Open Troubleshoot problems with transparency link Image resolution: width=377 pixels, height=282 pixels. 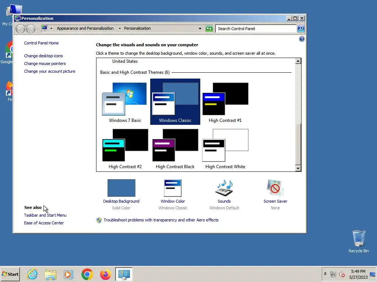pyautogui.click(x=161, y=220)
